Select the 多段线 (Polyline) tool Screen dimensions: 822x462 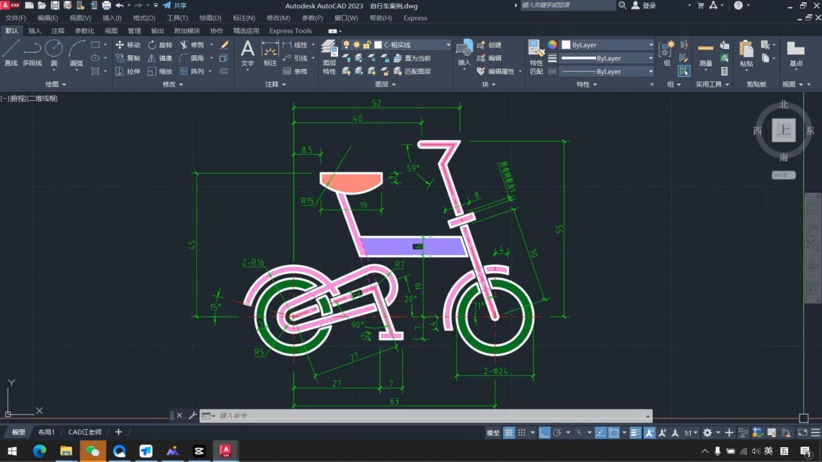point(32,53)
